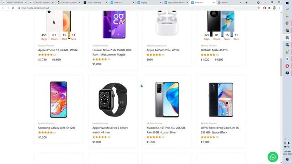Open HUAWEI Mate 40 Pro product link

pyautogui.click(x=214, y=50)
